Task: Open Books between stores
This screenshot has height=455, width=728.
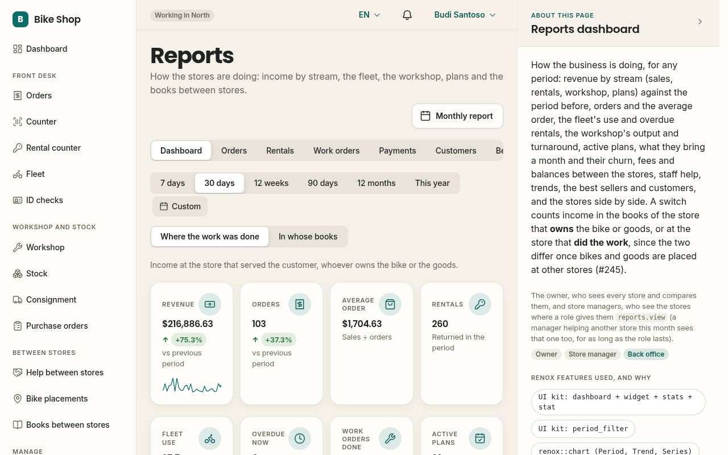Action: tap(68, 425)
